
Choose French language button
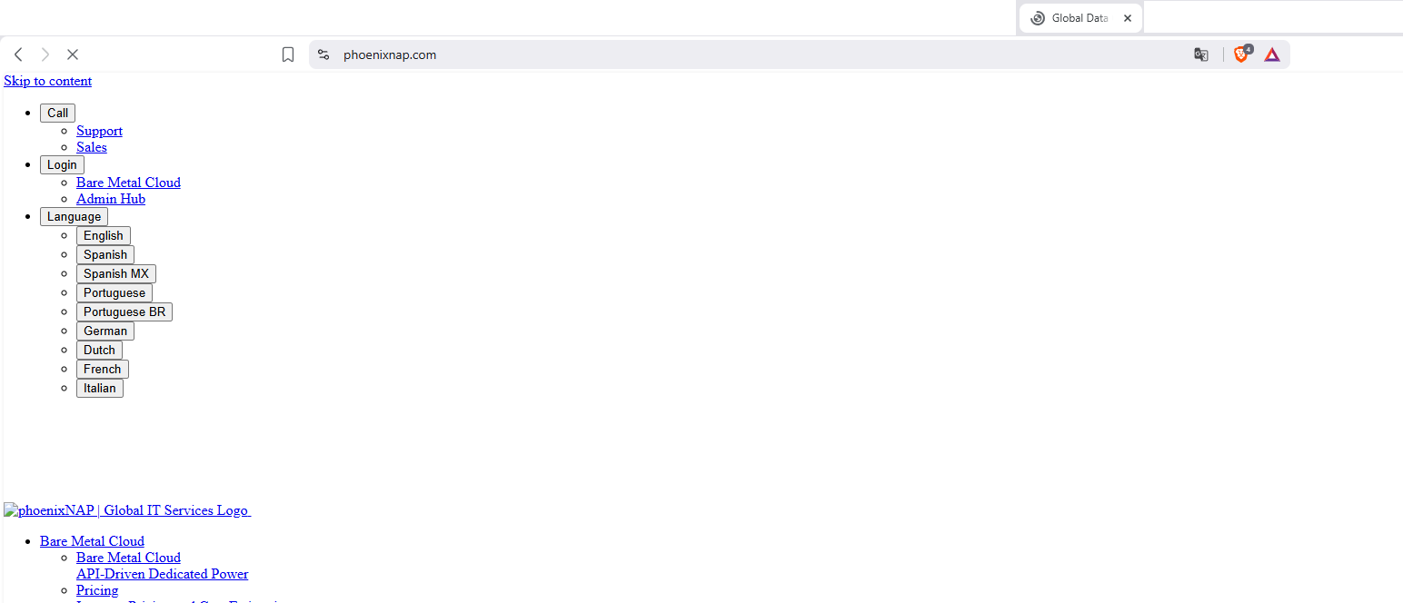(x=103, y=370)
